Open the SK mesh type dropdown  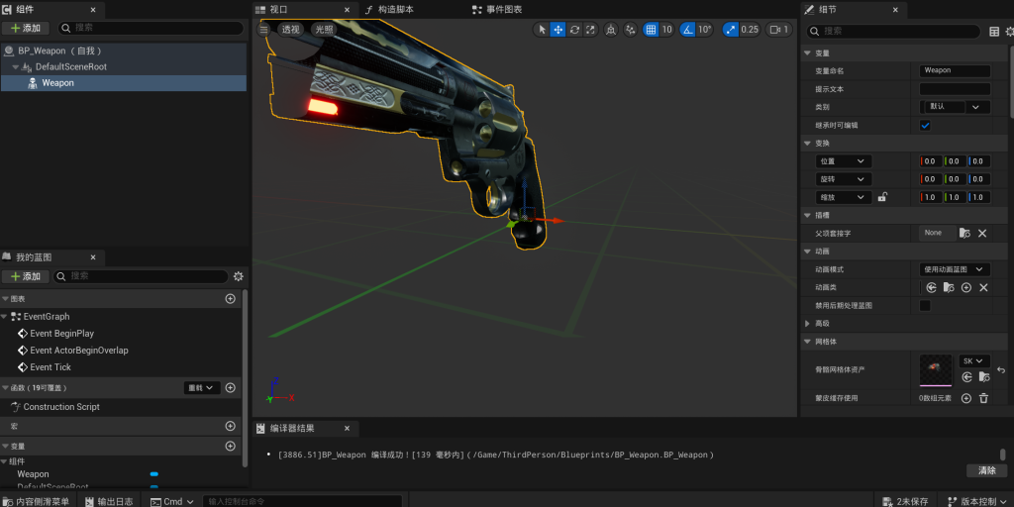coord(974,360)
